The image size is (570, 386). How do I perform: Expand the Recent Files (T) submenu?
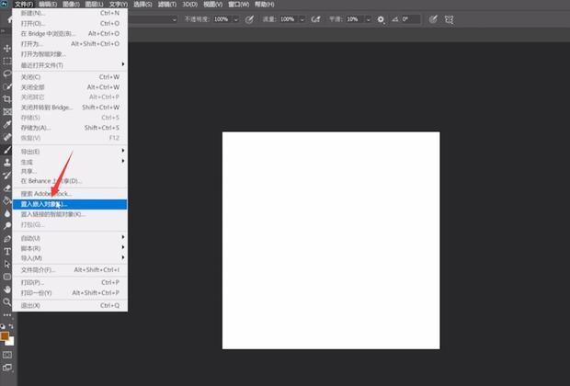click(x=70, y=65)
